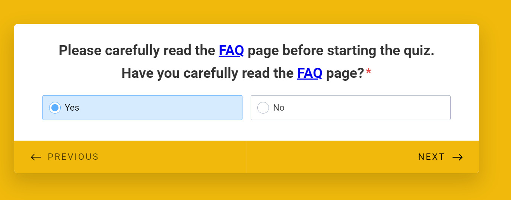
Task: Select the Yes radio button circle
Action: 55,108
